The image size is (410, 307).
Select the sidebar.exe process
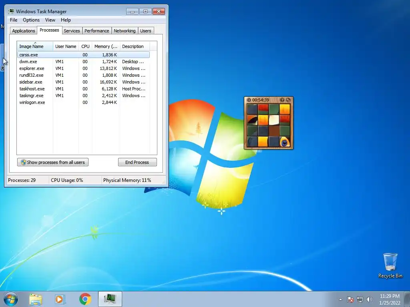(83, 82)
